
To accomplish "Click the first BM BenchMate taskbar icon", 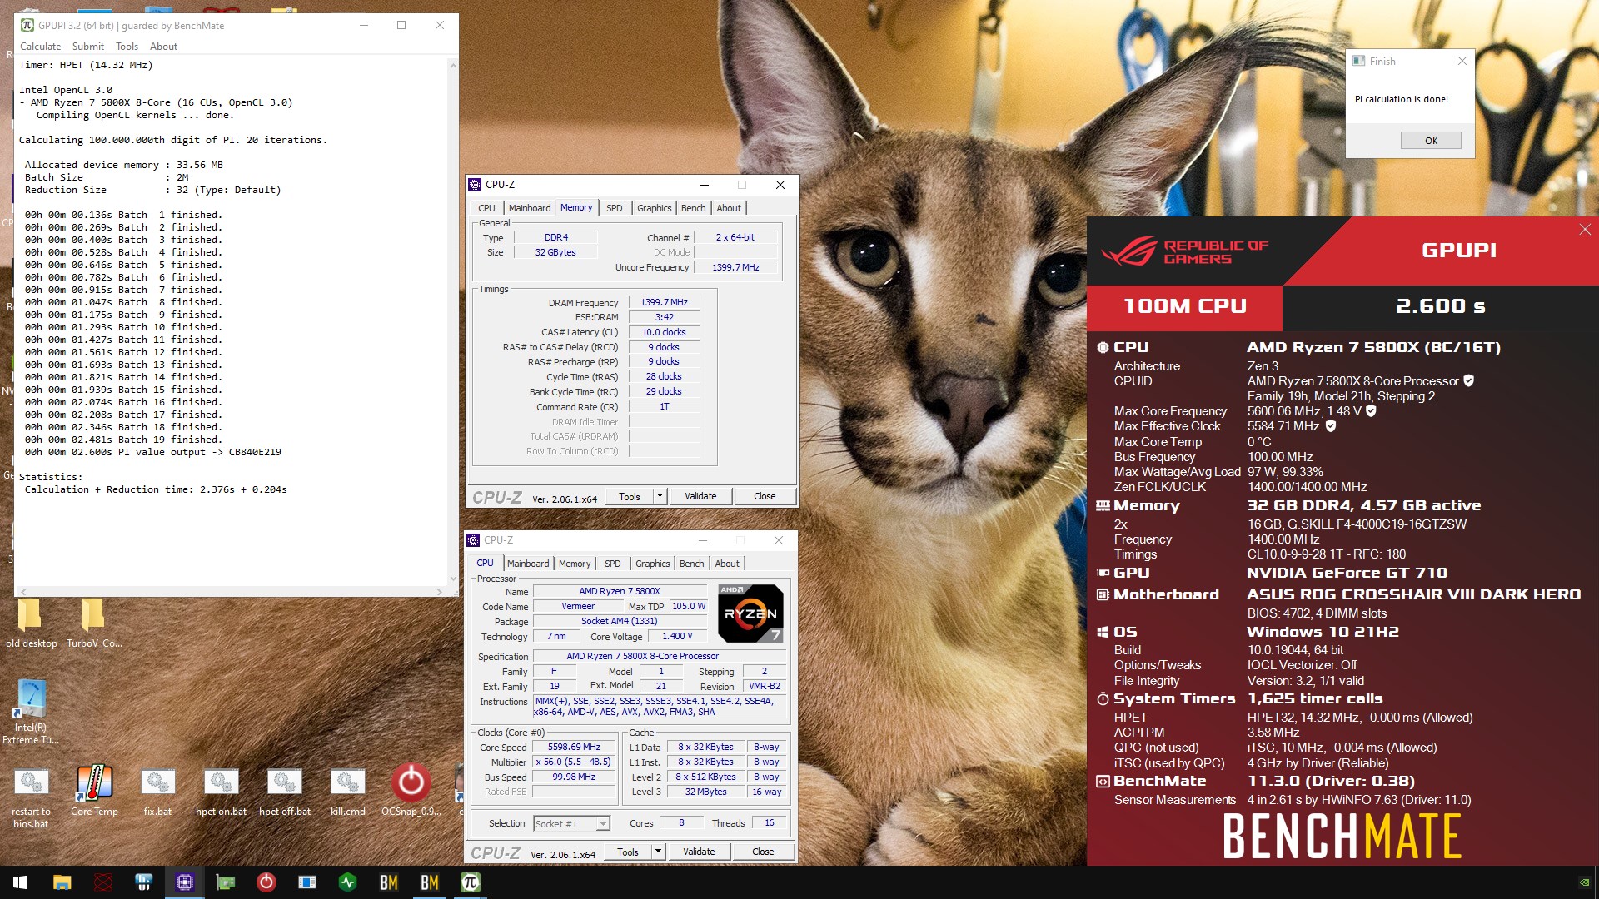I will click(388, 882).
